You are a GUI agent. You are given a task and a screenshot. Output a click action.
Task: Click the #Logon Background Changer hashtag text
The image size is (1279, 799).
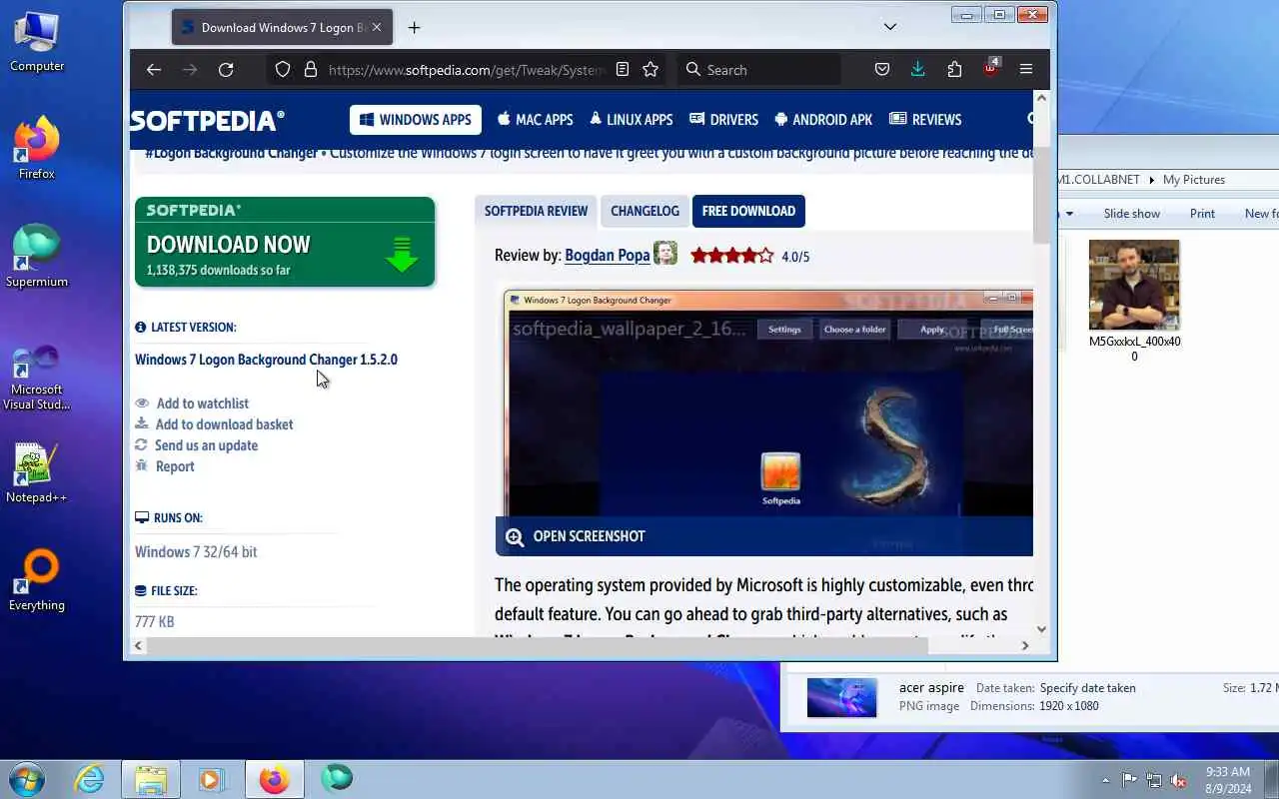click(x=231, y=153)
